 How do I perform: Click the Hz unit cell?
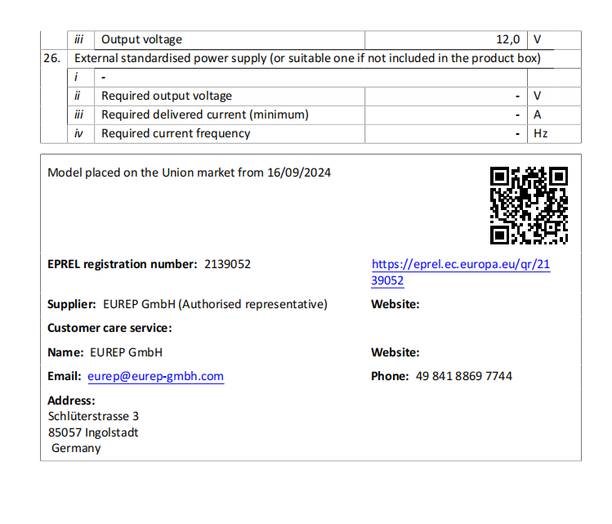pos(554,133)
